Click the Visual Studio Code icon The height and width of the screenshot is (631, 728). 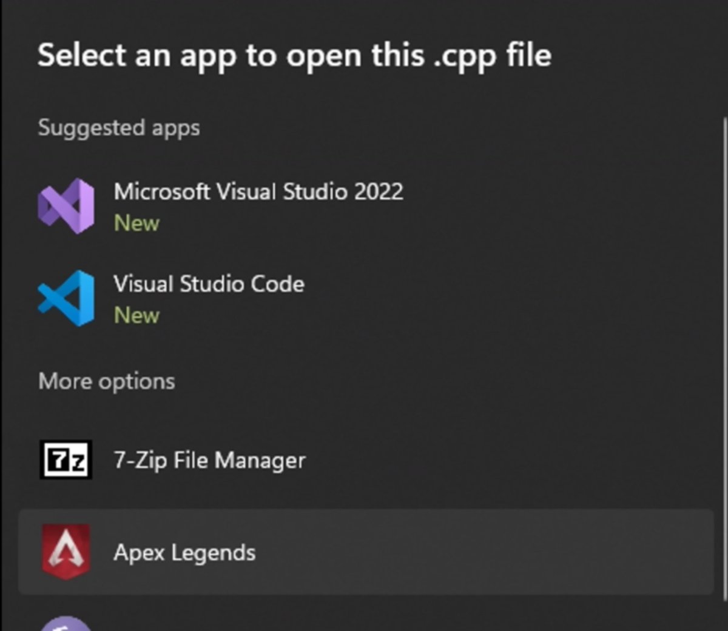tap(66, 298)
